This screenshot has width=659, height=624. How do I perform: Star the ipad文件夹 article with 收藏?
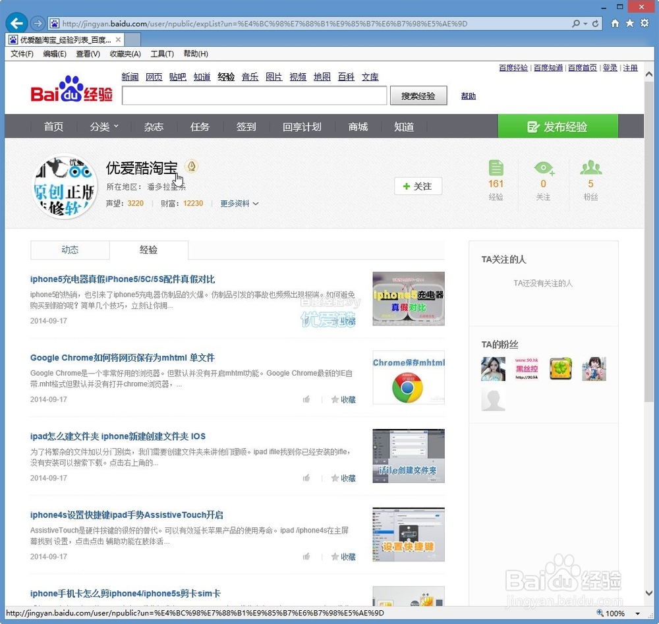point(343,478)
